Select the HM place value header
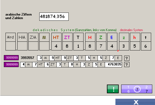Viewport: 155px width, 105px height. (x=22, y=37)
